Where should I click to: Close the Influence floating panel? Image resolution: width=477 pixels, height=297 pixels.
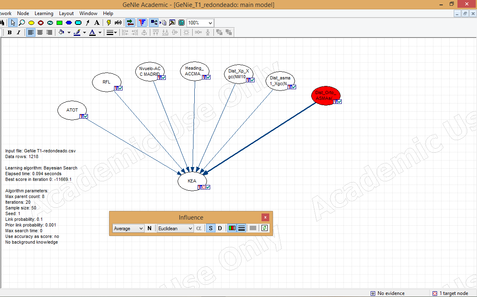[x=265, y=217]
